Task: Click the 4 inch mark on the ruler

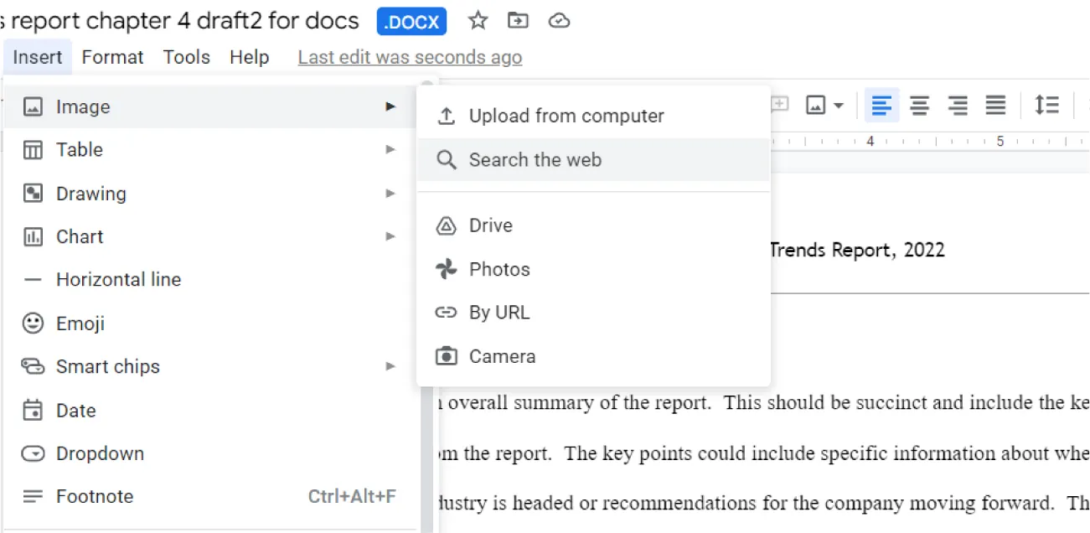Action: click(870, 141)
